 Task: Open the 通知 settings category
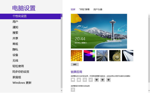point(15,27)
